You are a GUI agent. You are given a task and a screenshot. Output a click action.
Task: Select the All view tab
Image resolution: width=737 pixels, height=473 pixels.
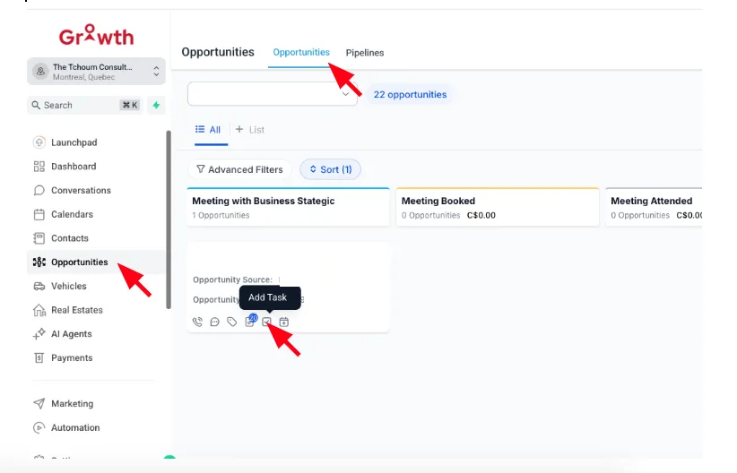pyautogui.click(x=208, y=130)
